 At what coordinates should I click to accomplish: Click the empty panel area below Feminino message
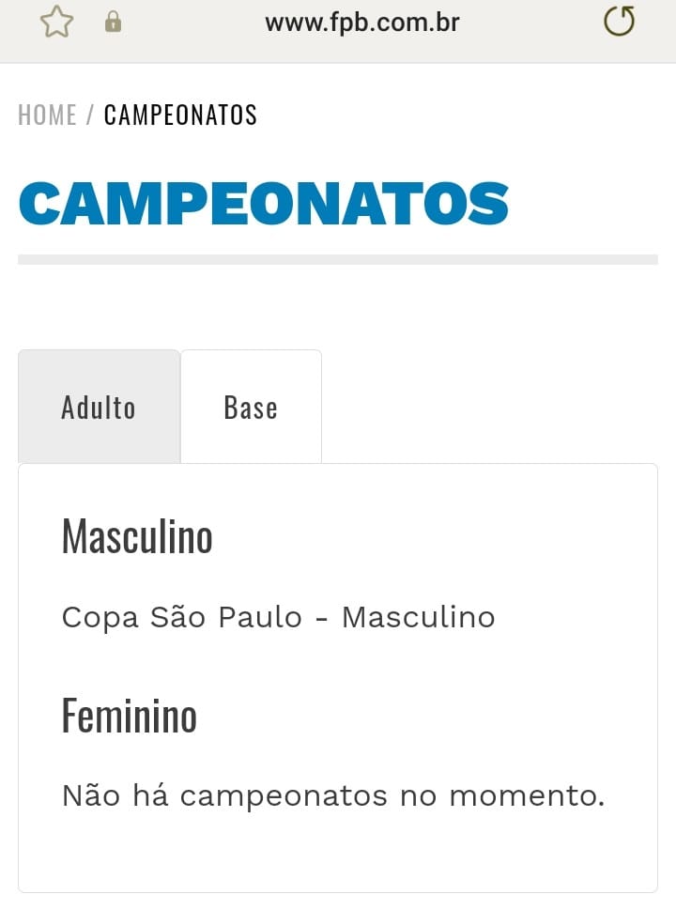pyautogui.click(x=338, y=852)
